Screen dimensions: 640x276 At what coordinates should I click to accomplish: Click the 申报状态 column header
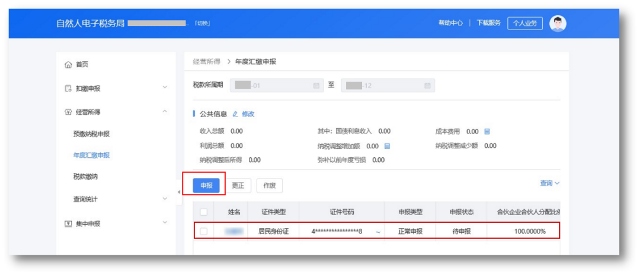coord(462,212)
